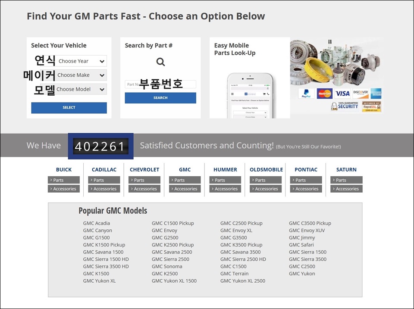Click the blue SELECT button
This screenshot has height=309, width=414.
click(69, 108)
